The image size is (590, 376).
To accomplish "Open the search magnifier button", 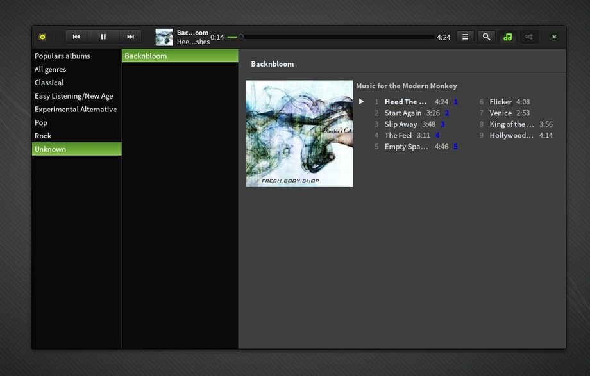I will click(x=486, y=37).
